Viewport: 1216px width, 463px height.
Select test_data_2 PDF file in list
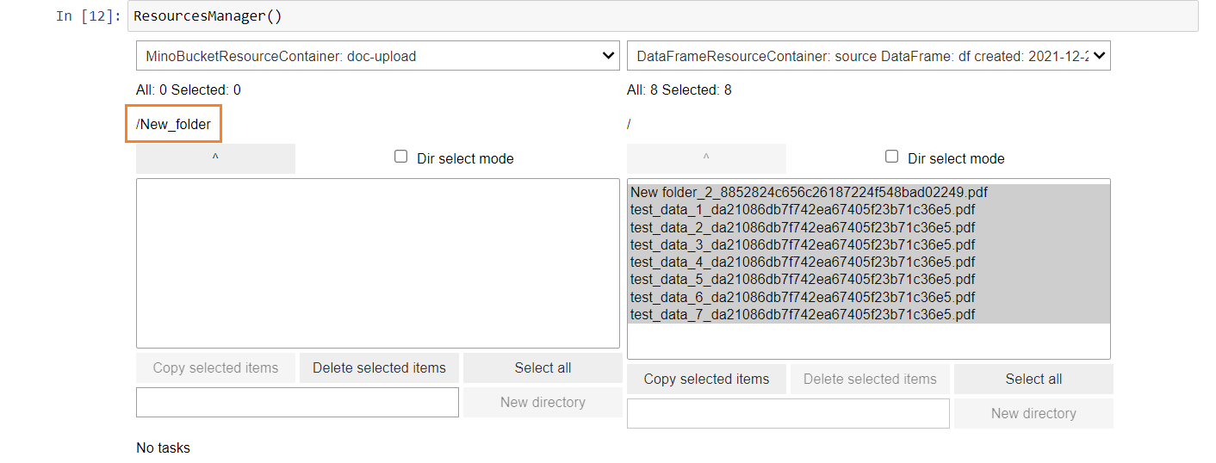(x=868, y=227)
